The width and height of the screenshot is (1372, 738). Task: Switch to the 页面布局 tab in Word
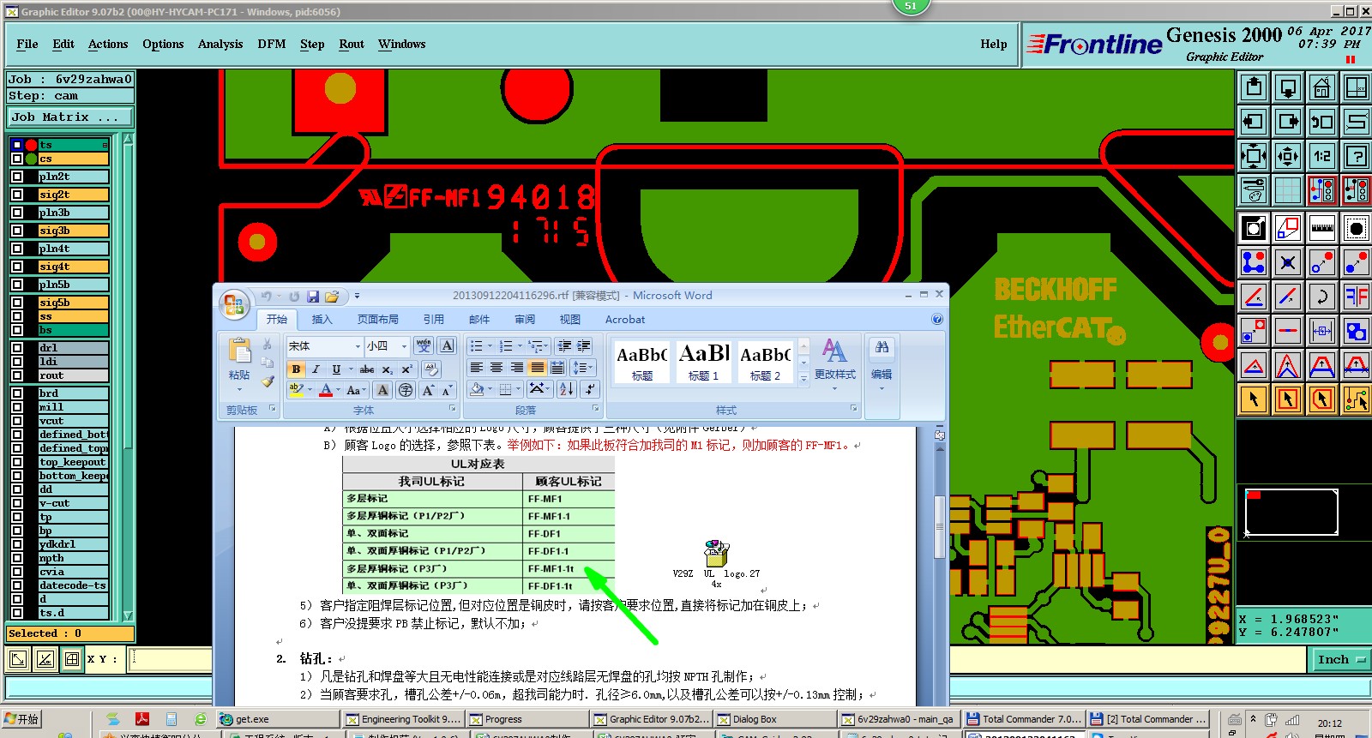coord(378,319)
